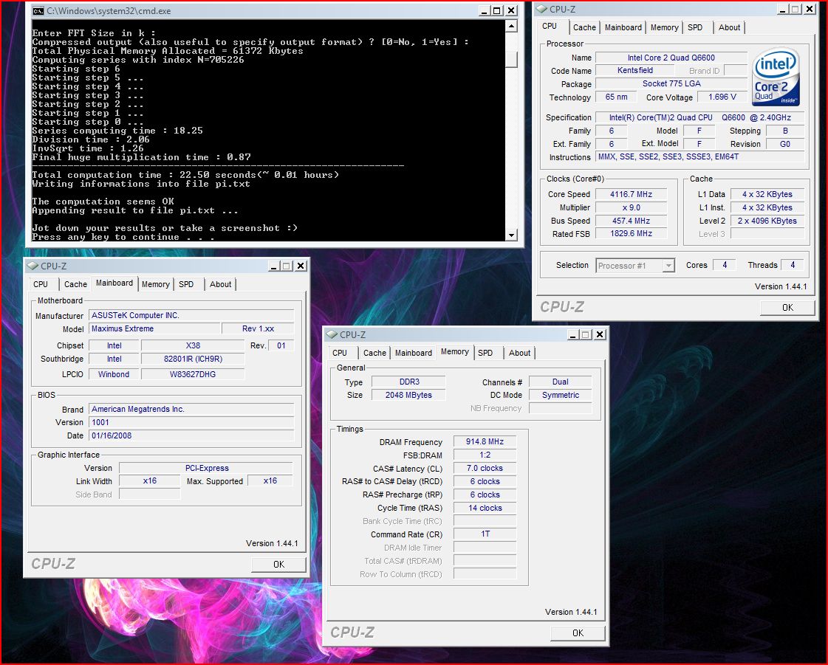Screen dimensions: 828x665
Task: Click the cmd.exe scrollbar thumb
Action: click(511, 60)
